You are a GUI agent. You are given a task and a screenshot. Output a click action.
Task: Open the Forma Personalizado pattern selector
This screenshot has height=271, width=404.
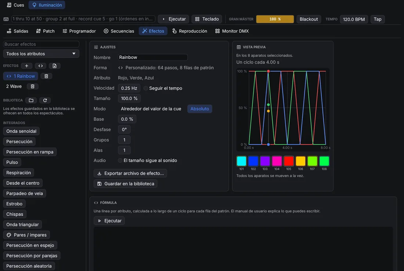click(x=166, y=68)
